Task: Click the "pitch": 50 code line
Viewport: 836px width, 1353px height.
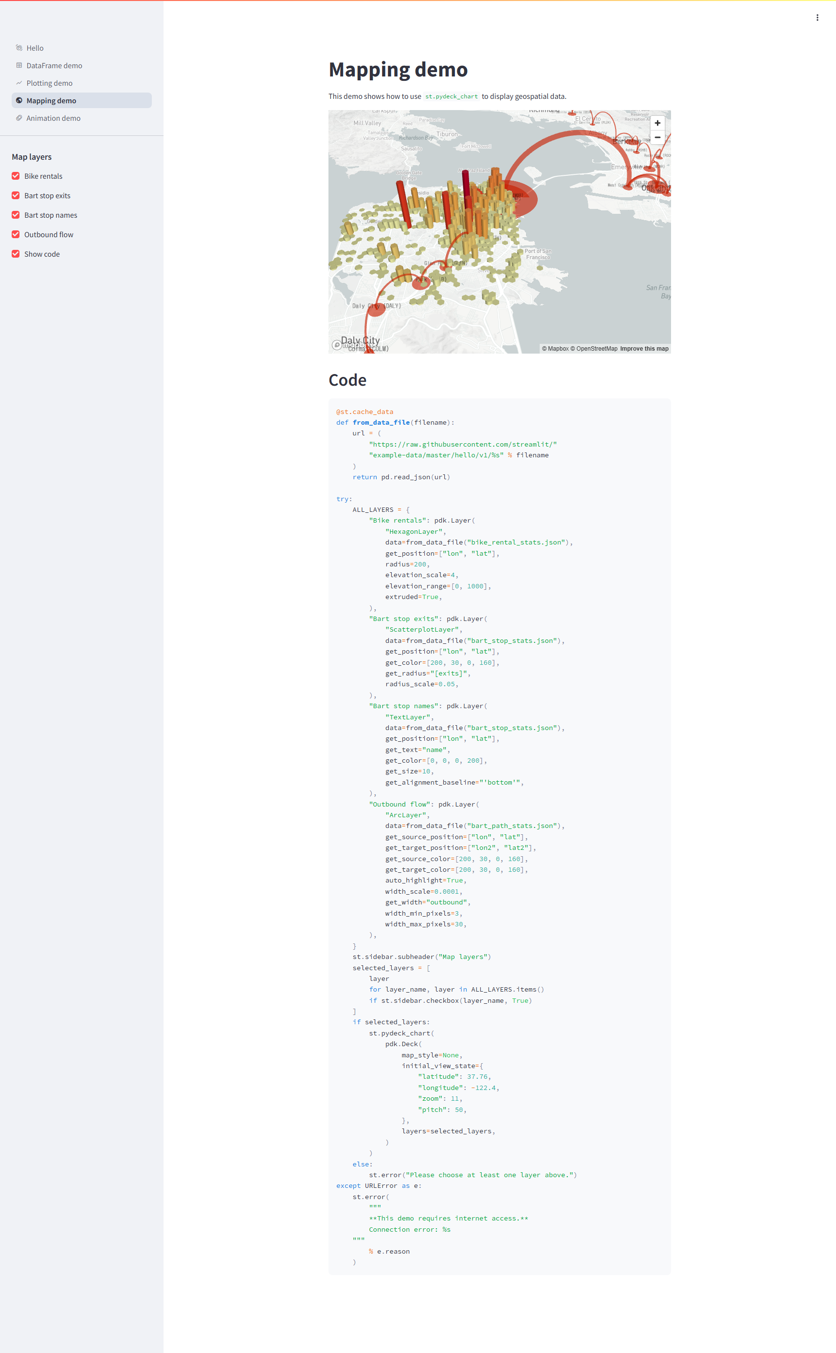Action: pyautogui.click(x=442, y=1109)
